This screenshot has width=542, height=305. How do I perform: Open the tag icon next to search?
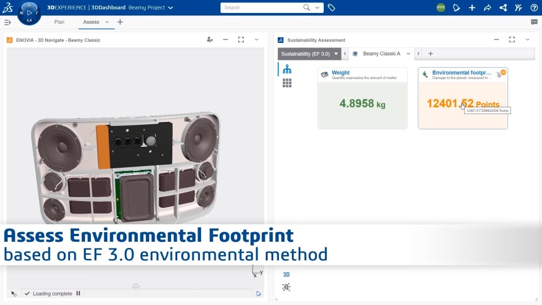331,7
